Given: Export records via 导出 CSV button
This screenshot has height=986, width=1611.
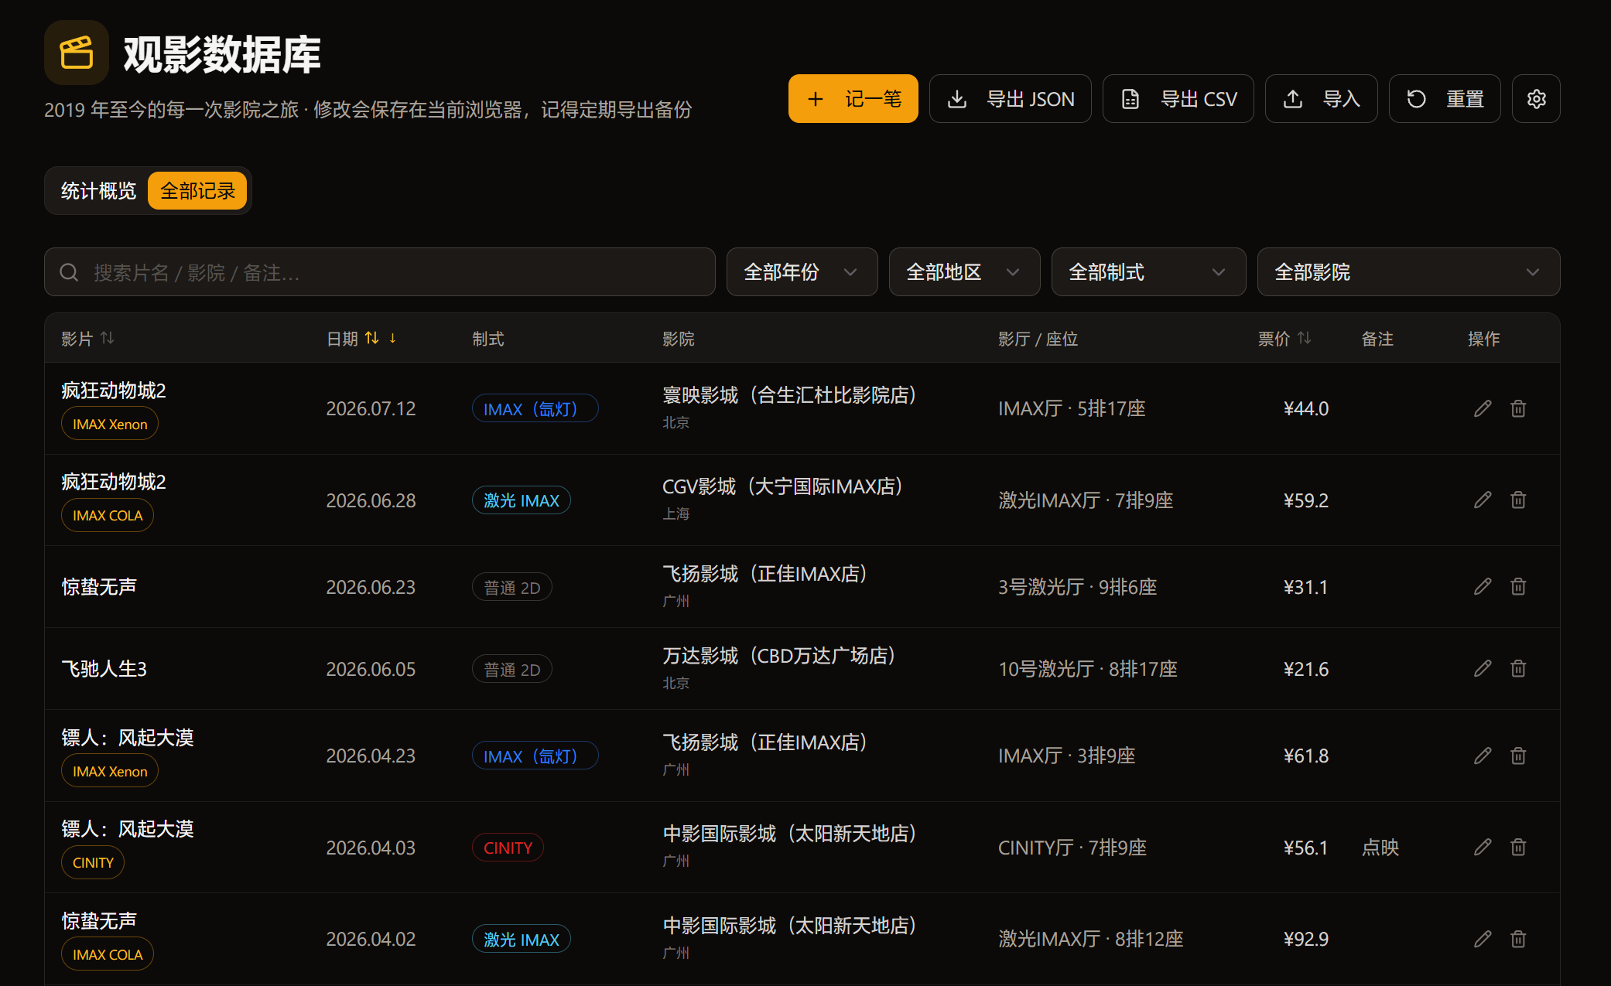Looking at the screenshot, I should click(x=1178, y=99).
